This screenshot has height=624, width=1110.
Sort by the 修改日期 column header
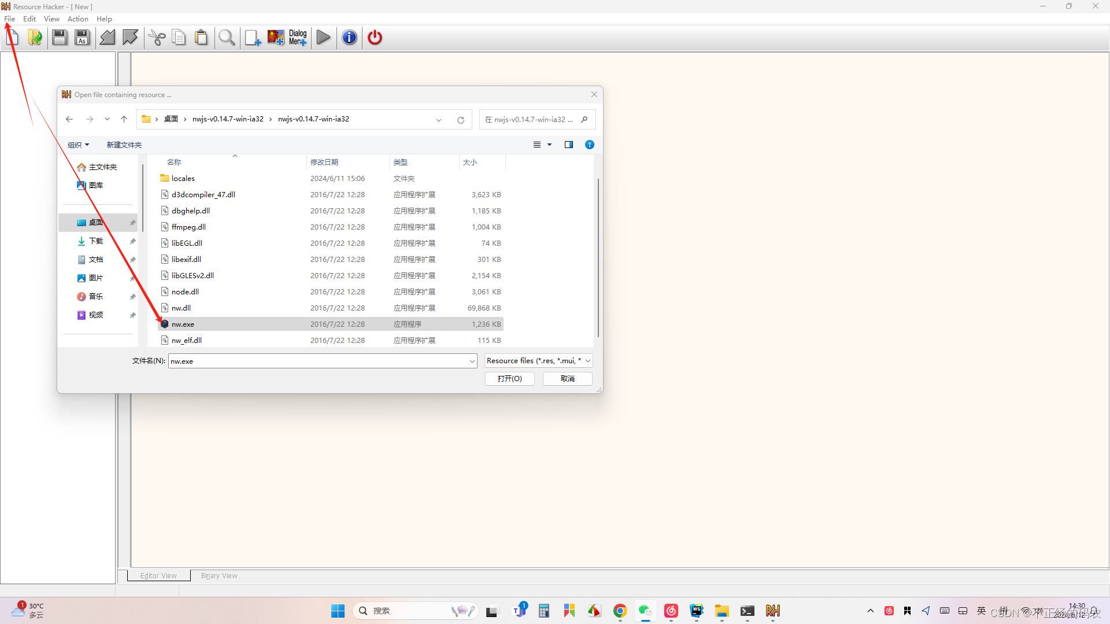(348, 163)
